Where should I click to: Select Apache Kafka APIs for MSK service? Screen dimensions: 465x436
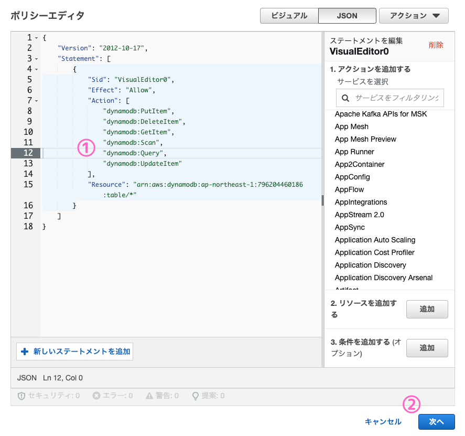[381, 114]
